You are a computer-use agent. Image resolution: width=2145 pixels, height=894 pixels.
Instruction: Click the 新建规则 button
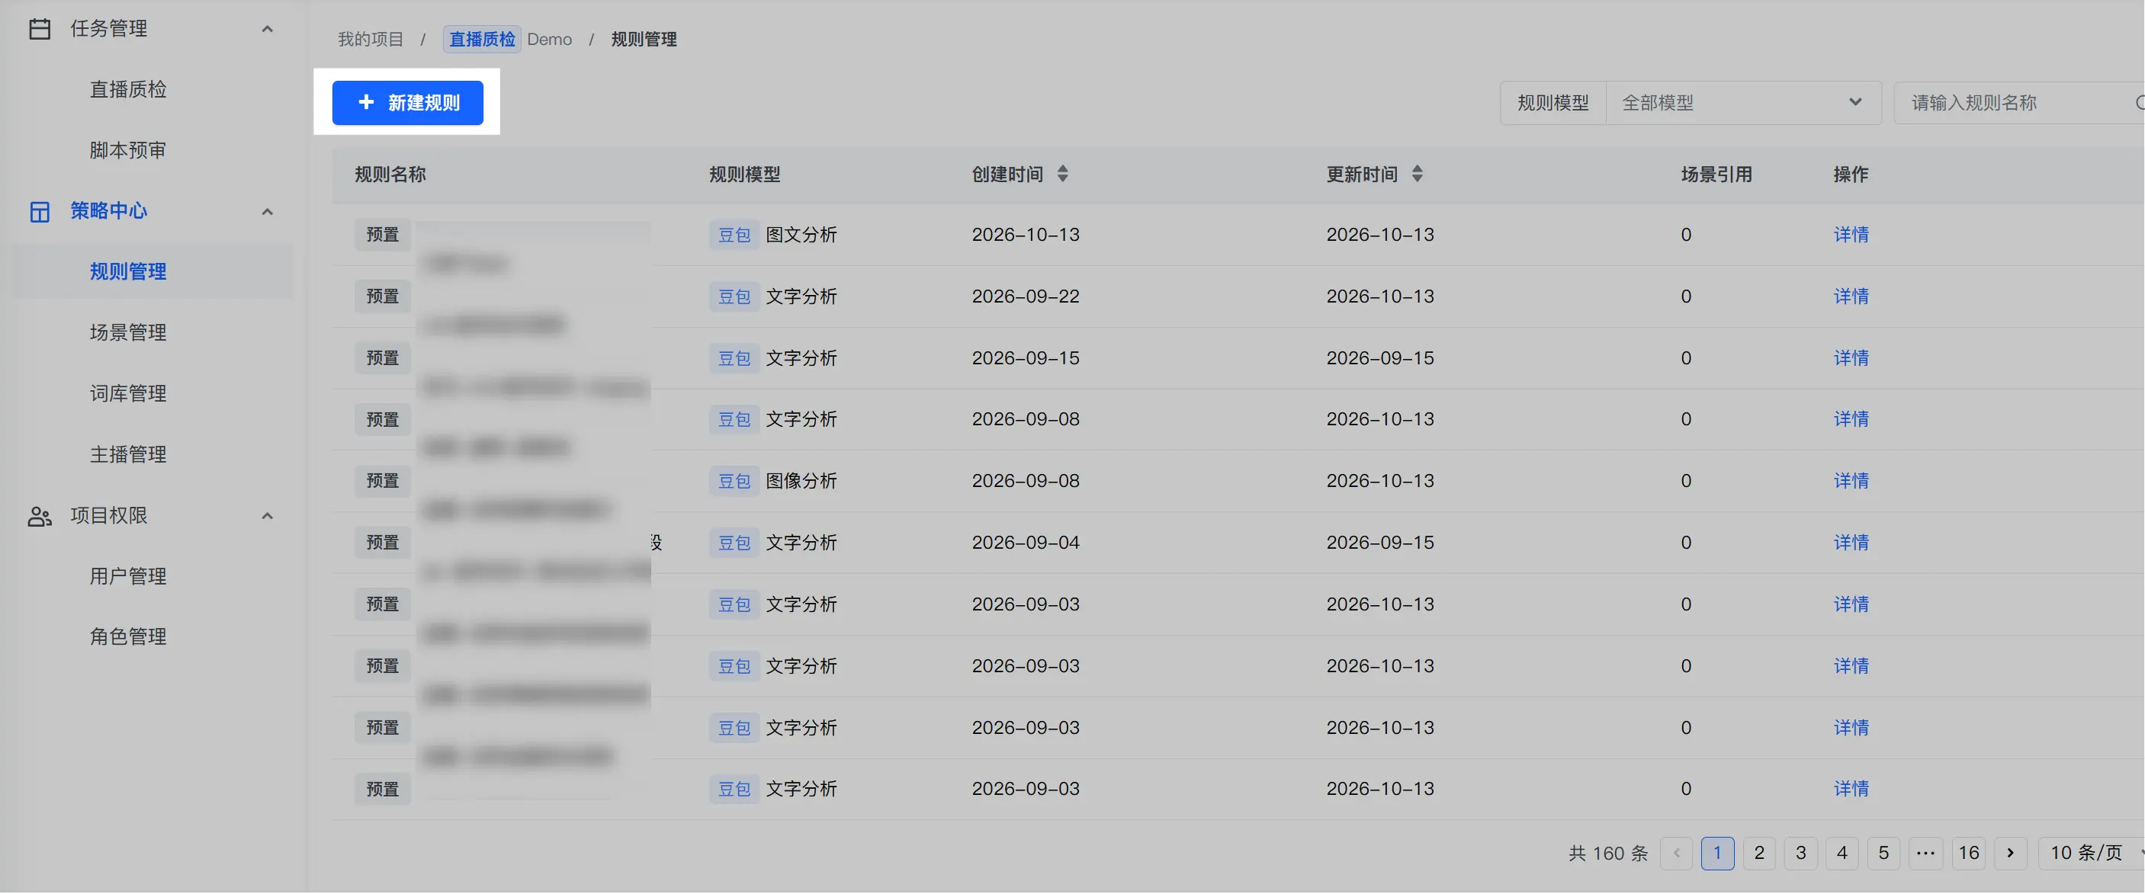(407, 103)
